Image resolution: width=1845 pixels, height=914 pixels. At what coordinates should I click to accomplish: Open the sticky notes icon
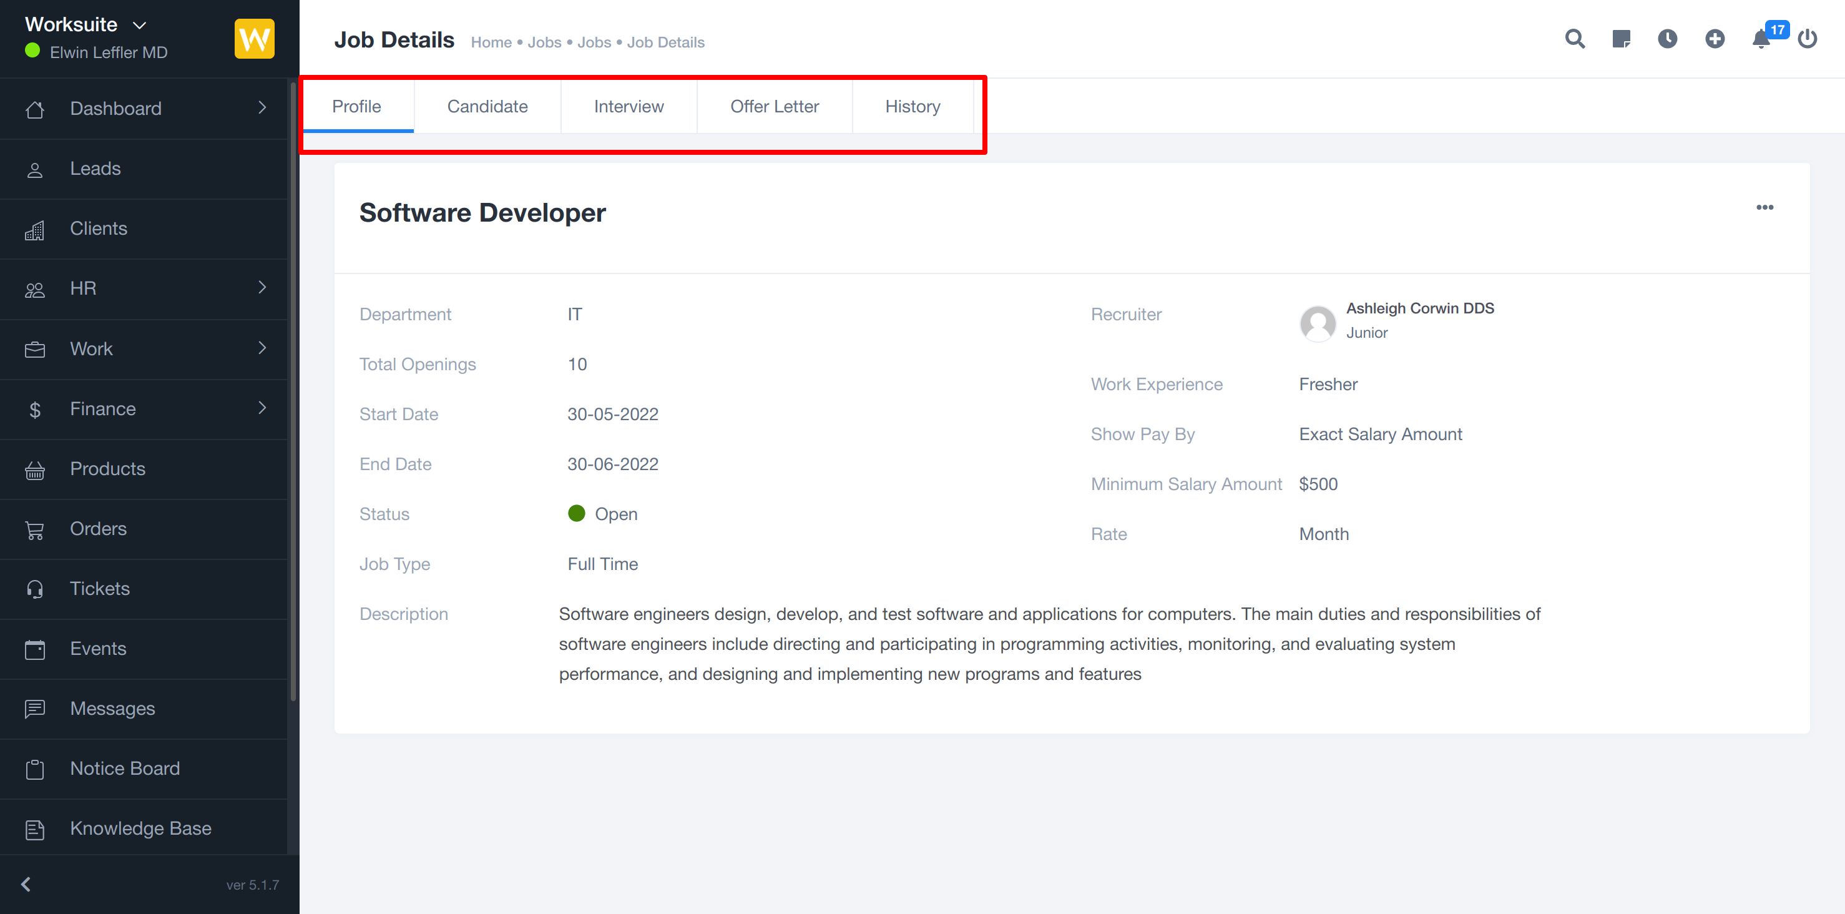[1621, 39]
